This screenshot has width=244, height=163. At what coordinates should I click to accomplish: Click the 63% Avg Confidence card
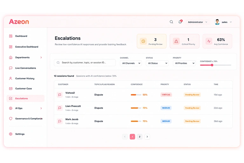click(217, 41)
